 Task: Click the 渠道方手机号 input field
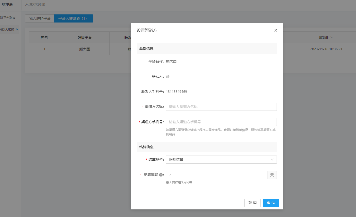(221, 122)
